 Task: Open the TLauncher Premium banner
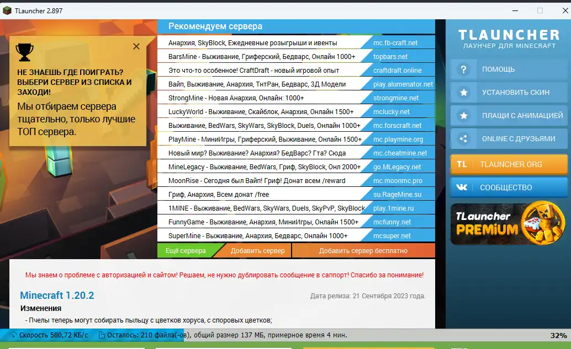tap(509, 224)
